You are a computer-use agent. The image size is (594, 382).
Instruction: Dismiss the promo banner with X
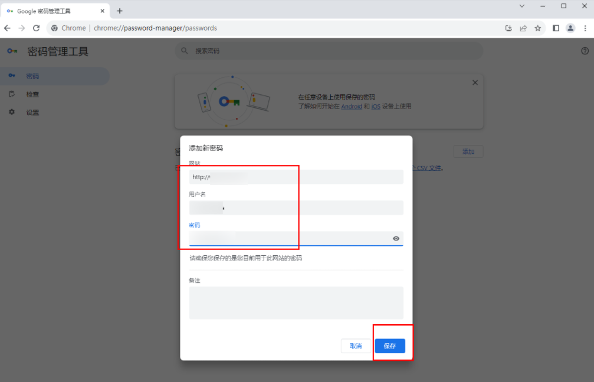click(x=475, y=83)
